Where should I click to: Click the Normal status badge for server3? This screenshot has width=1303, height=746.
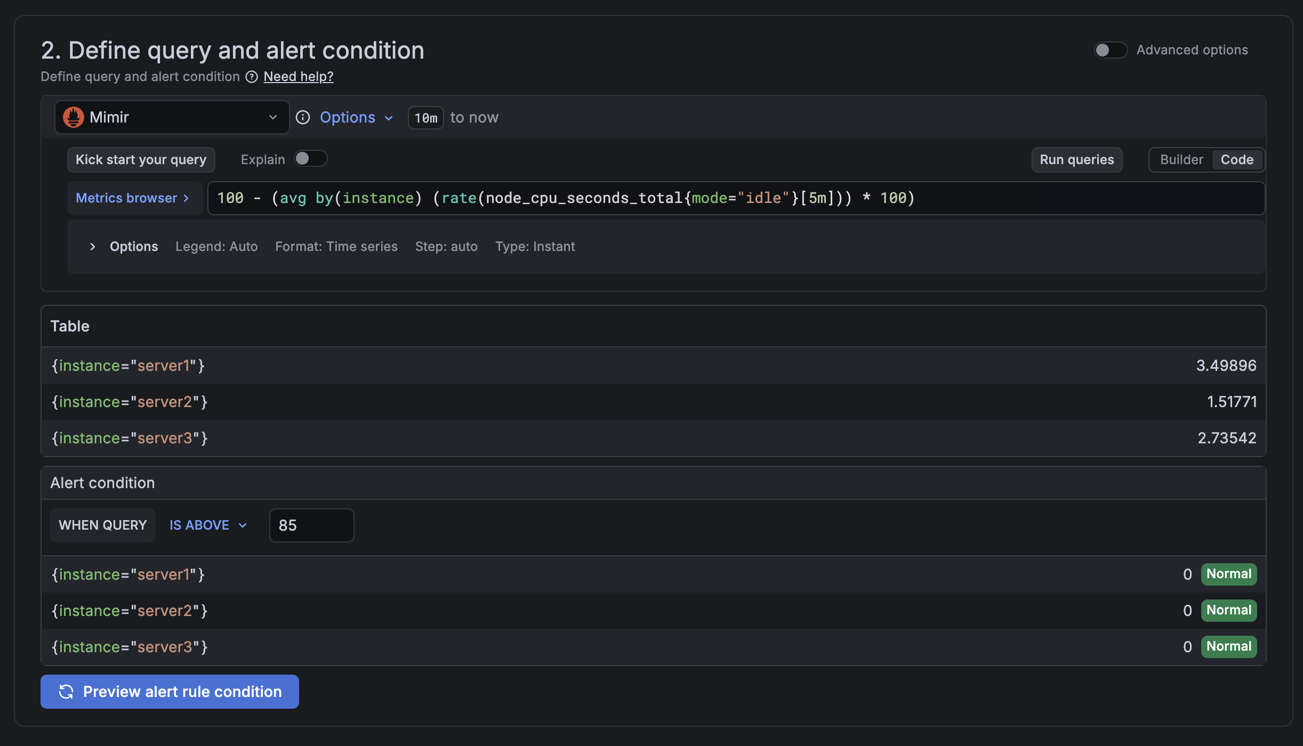(1228, 646)
